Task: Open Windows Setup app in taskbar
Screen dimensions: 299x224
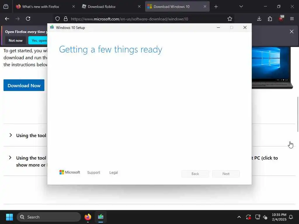Action: pyautogui.click(x=101, y=217)
